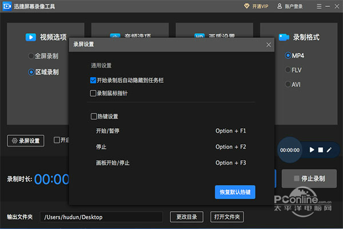Choose FLV recording format

288,70
